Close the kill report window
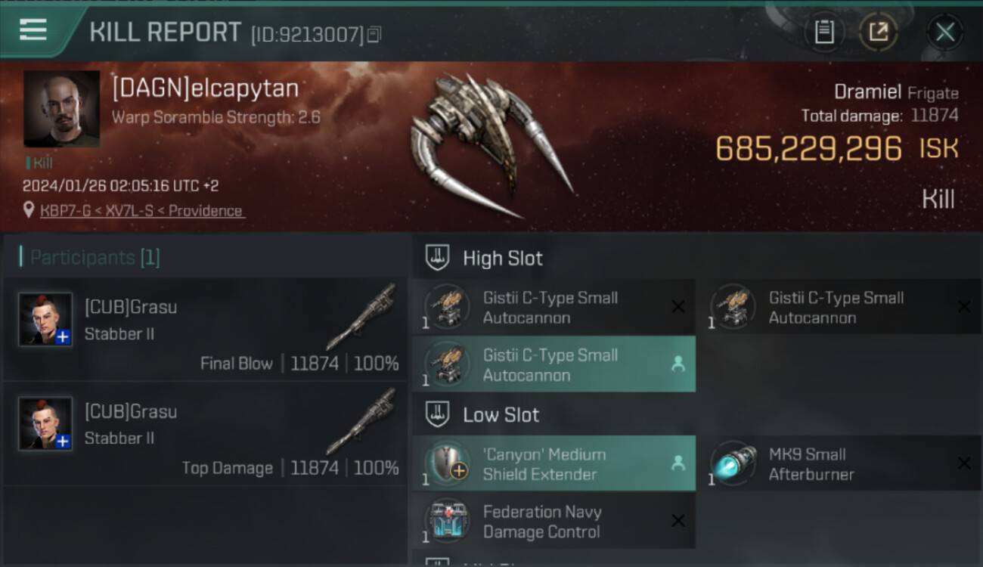The image size is (983, 567). 944,32
